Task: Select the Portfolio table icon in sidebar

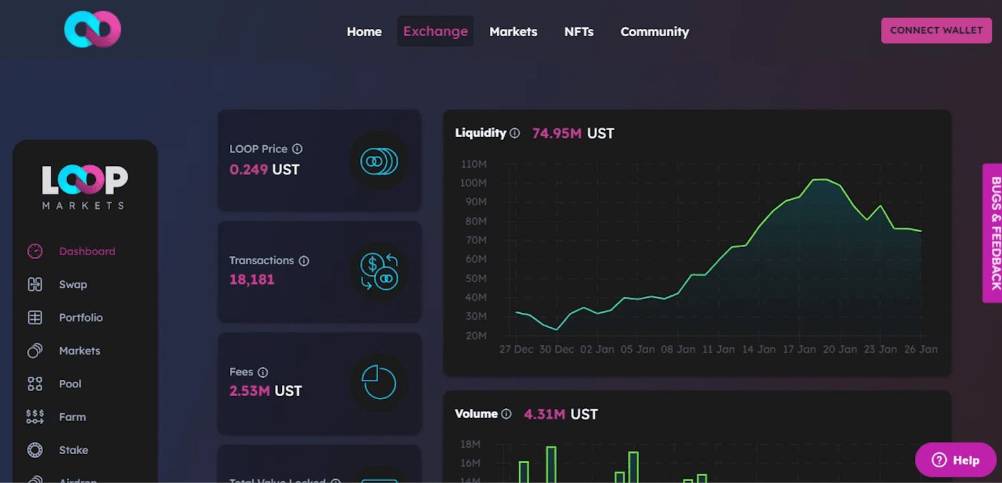Action: (35, 318)
